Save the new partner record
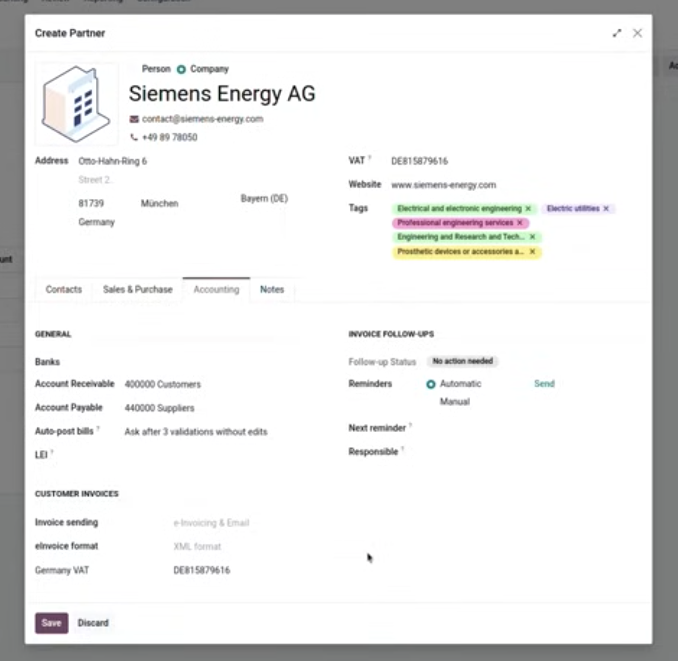 [51, 623]
